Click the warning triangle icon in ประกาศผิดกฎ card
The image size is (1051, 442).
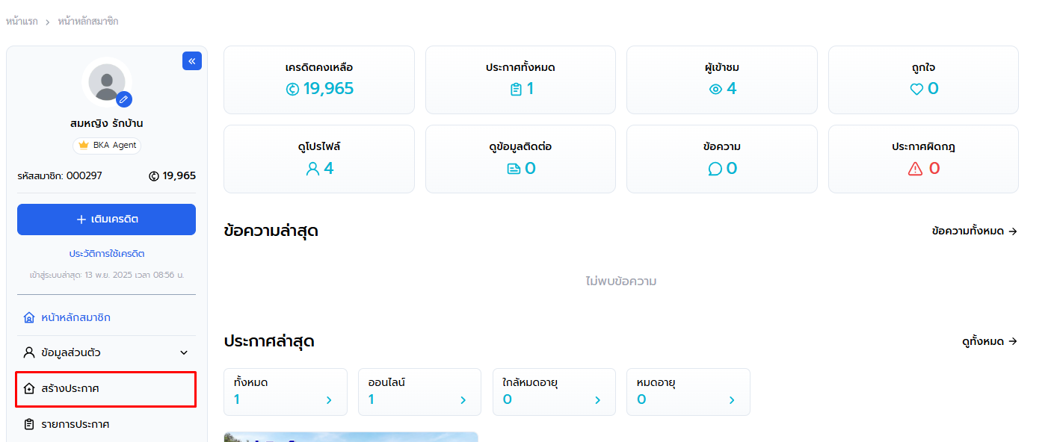point(915,169)
